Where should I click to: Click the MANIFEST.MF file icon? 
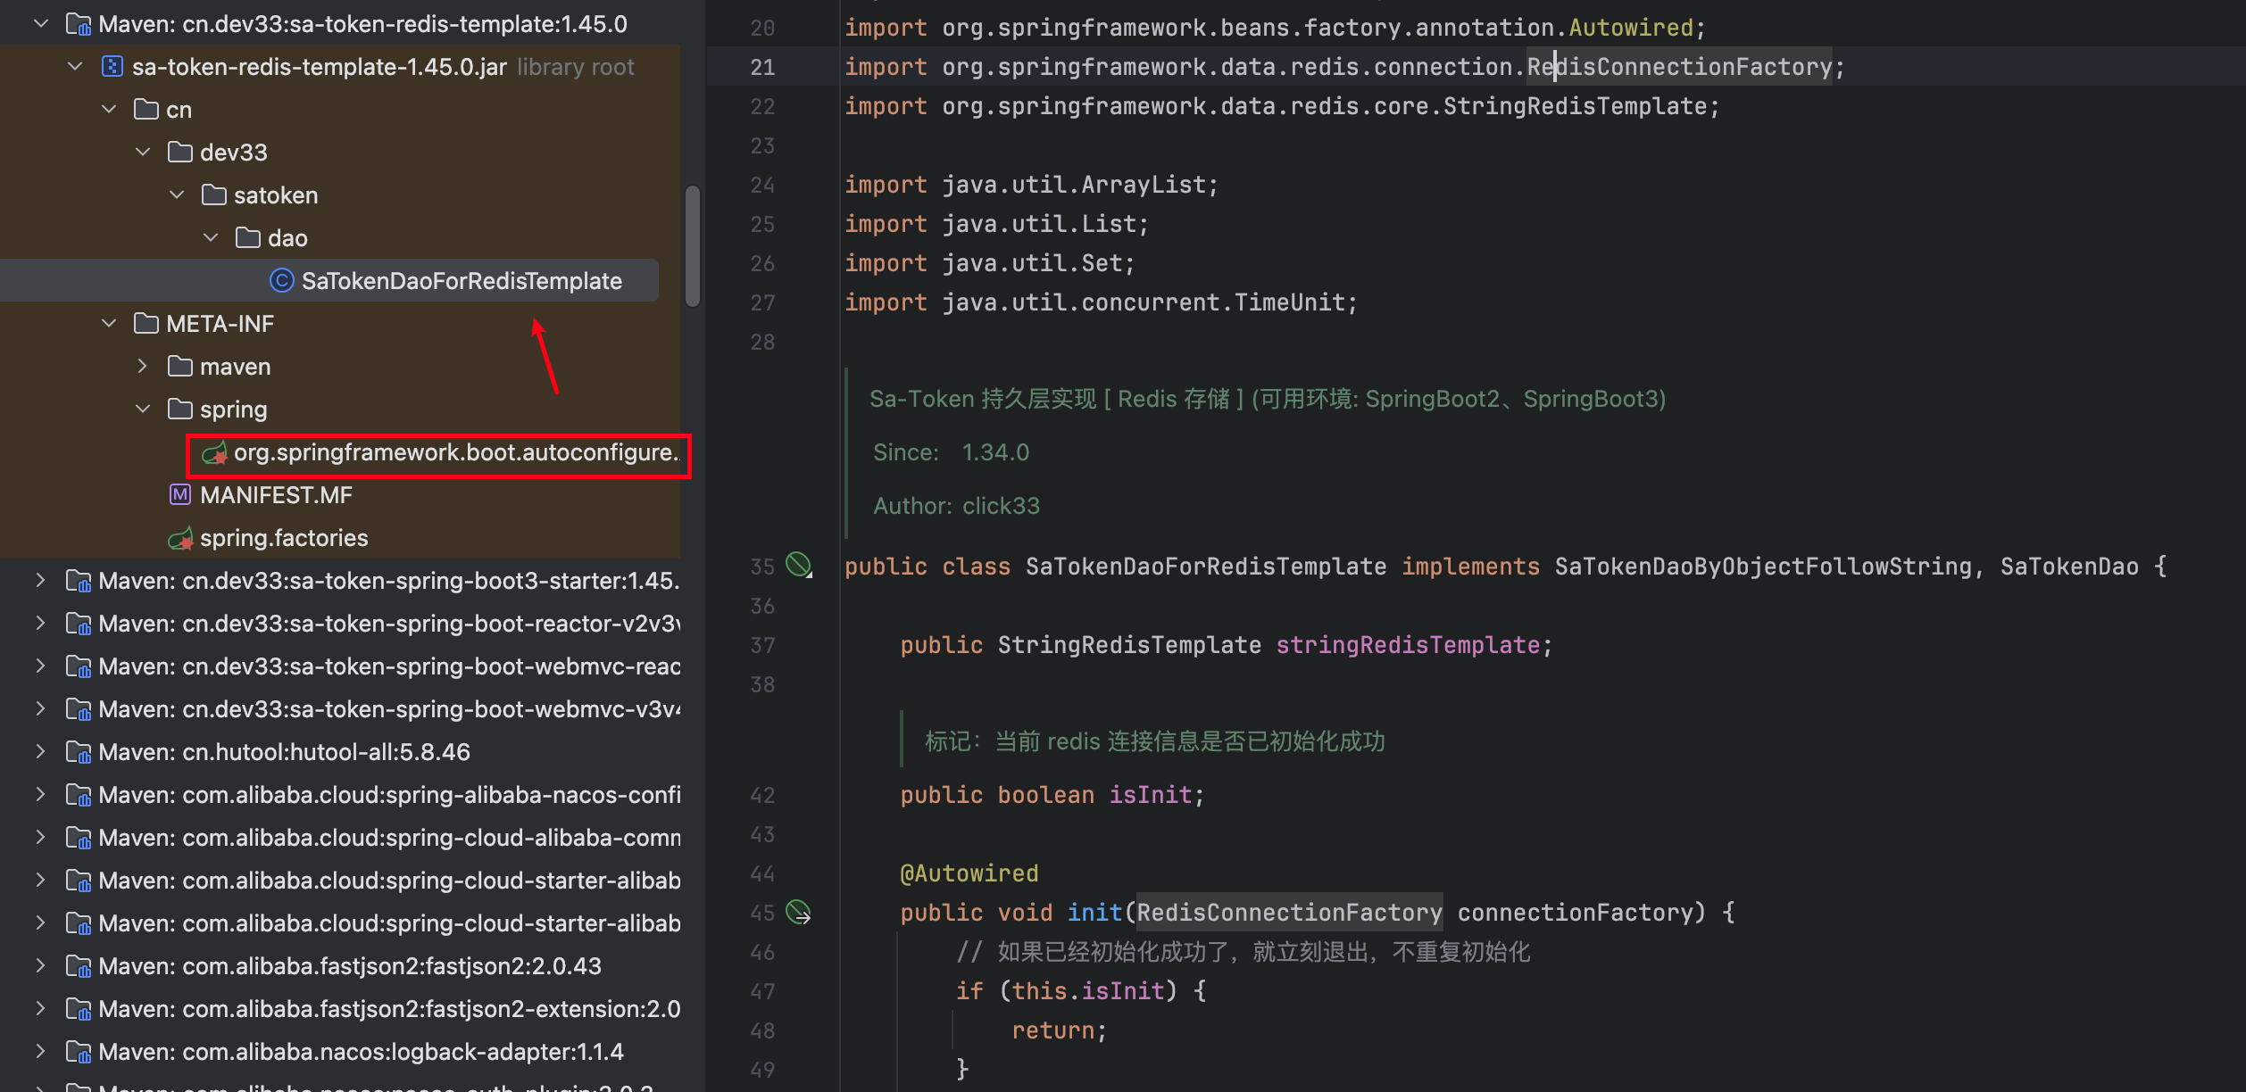point(180,495)
